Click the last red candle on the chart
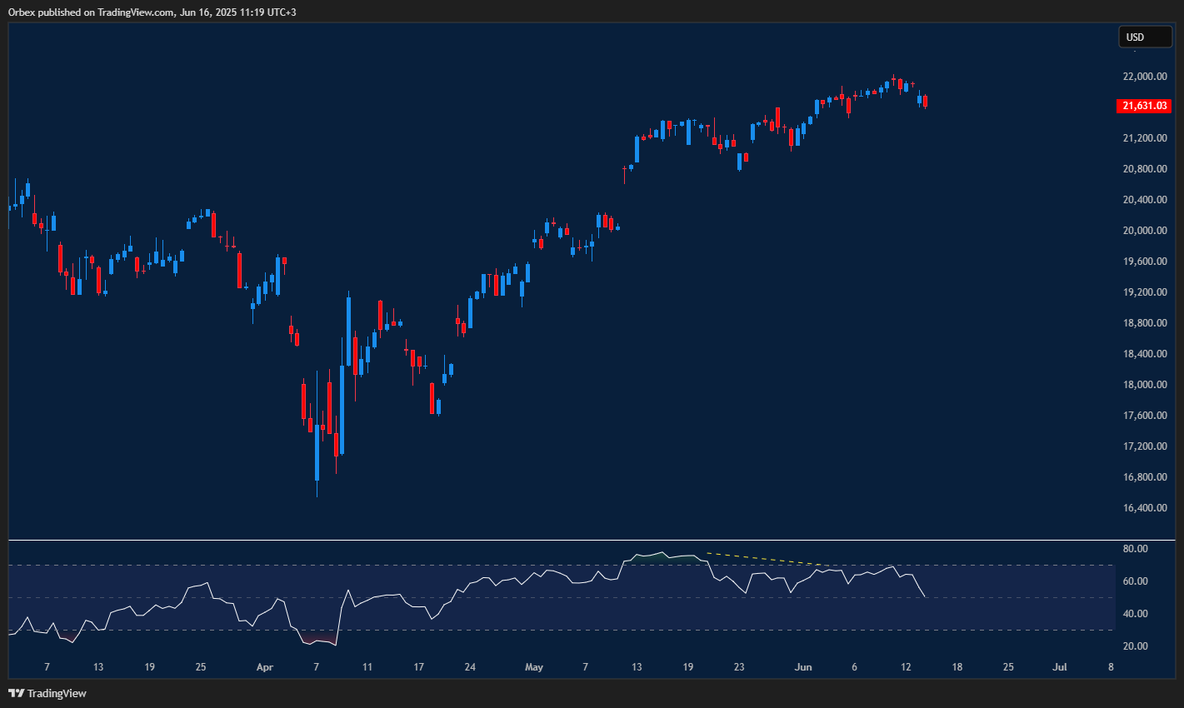1184x708 pixels. [923, 102]
